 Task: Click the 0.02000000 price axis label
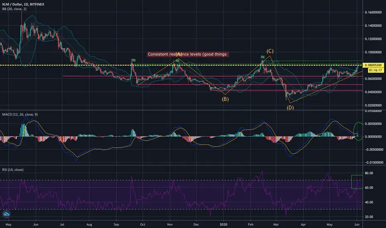point(373,105)
